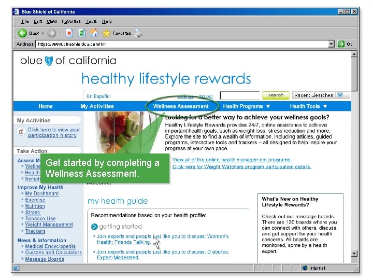Viewport: 373px width, 280px height.
Task: Open the Help menu
Action: 107,21
